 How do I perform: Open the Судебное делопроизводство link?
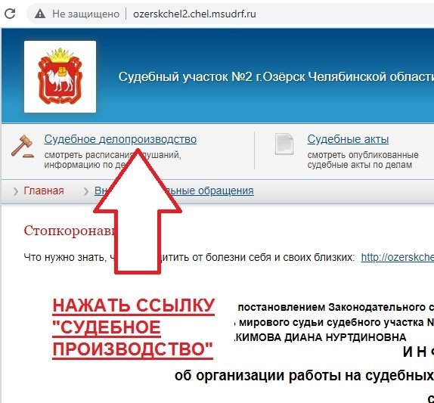click(x=120, y=139)
